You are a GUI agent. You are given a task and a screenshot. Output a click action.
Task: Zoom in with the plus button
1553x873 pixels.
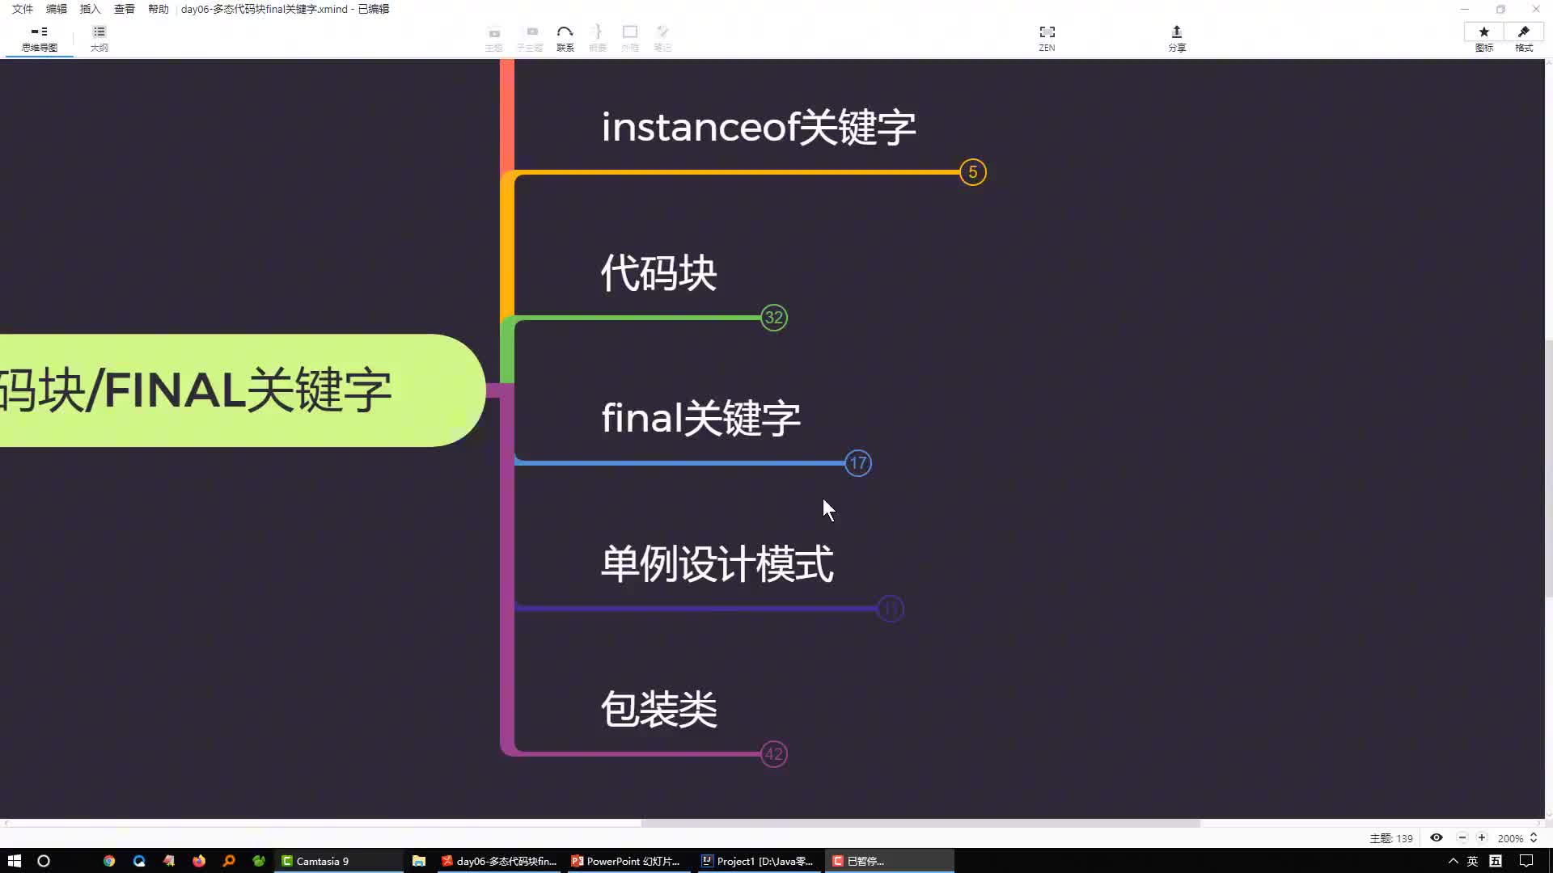coord(1482,838)
